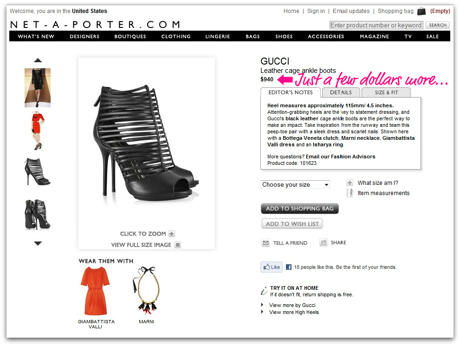This screenshot has height=346, width=460.
Task: Open the Choose your size dropdown
Action: [x=295, y=184]
